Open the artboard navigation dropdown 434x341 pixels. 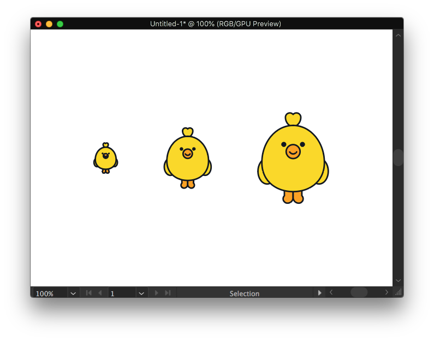point(141,293)
